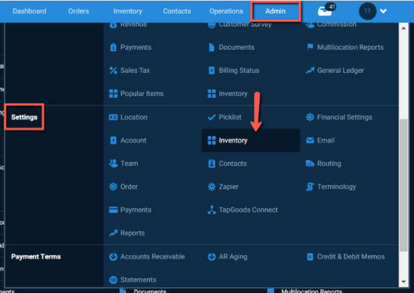Image resolution: width=414 pixels, height=293 pixels.
Task: Open TapGoods Connect settings
Action: point(248,210)
